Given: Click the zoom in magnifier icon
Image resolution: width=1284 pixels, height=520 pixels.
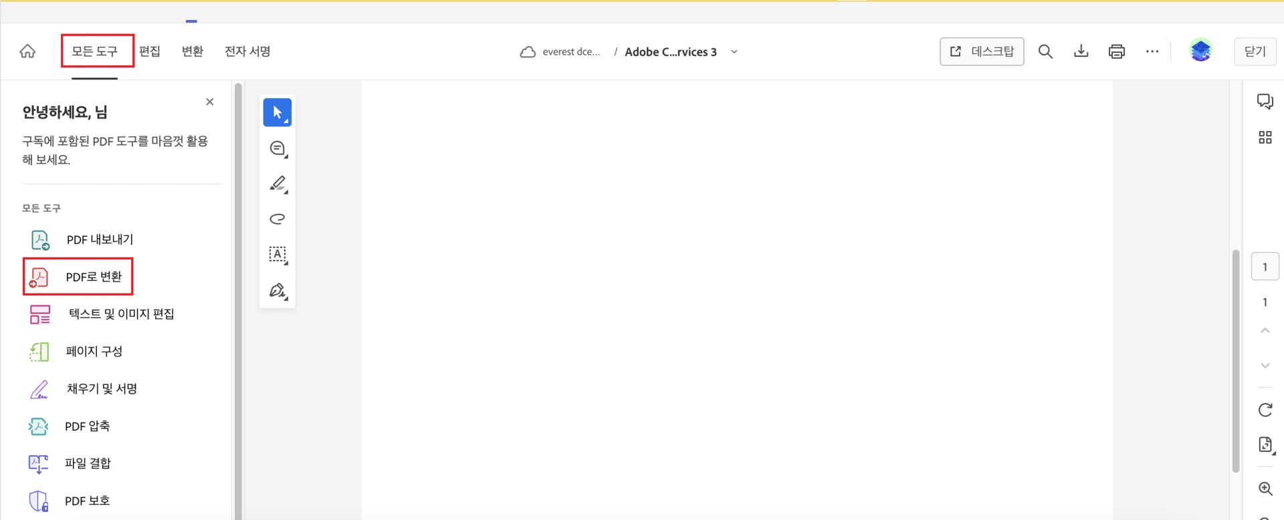Looking at the screenshot, I should [1265, 489].
